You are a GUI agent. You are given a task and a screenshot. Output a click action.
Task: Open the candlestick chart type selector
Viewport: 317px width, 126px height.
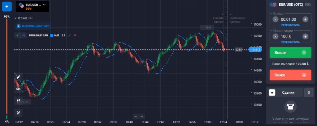[x=18, y=100]
